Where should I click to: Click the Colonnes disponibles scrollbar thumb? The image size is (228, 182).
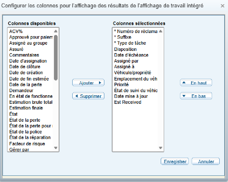click(56, 57)
